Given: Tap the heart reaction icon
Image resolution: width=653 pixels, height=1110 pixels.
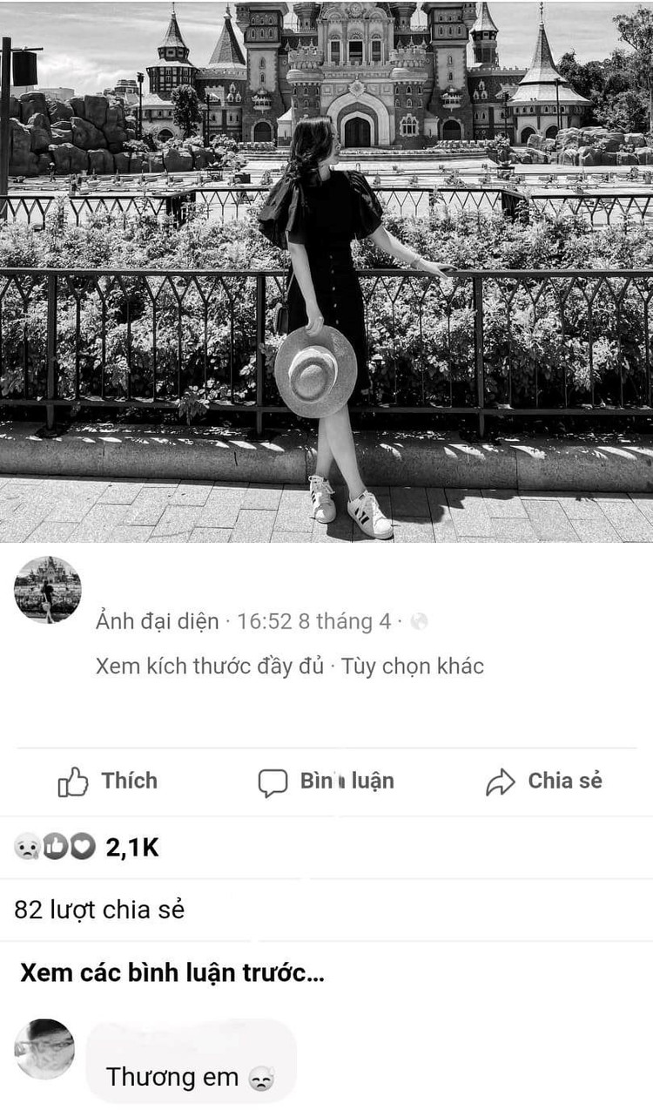Looking at the screenshot, I should tap(82, 847).
